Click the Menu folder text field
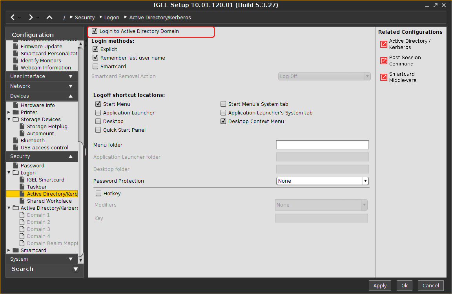Image resolution: width=452 pixels, height=294 pixels. 322,145
